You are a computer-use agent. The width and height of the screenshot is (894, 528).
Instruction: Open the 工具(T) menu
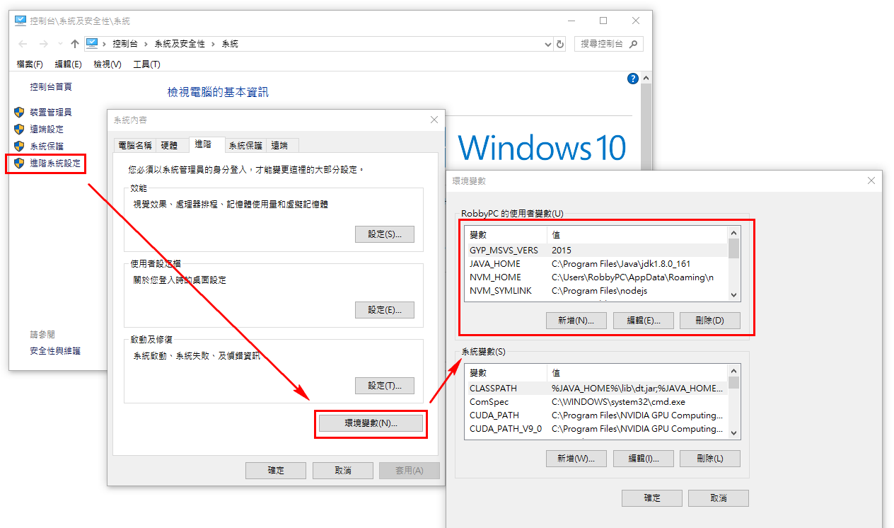(147, 64)
